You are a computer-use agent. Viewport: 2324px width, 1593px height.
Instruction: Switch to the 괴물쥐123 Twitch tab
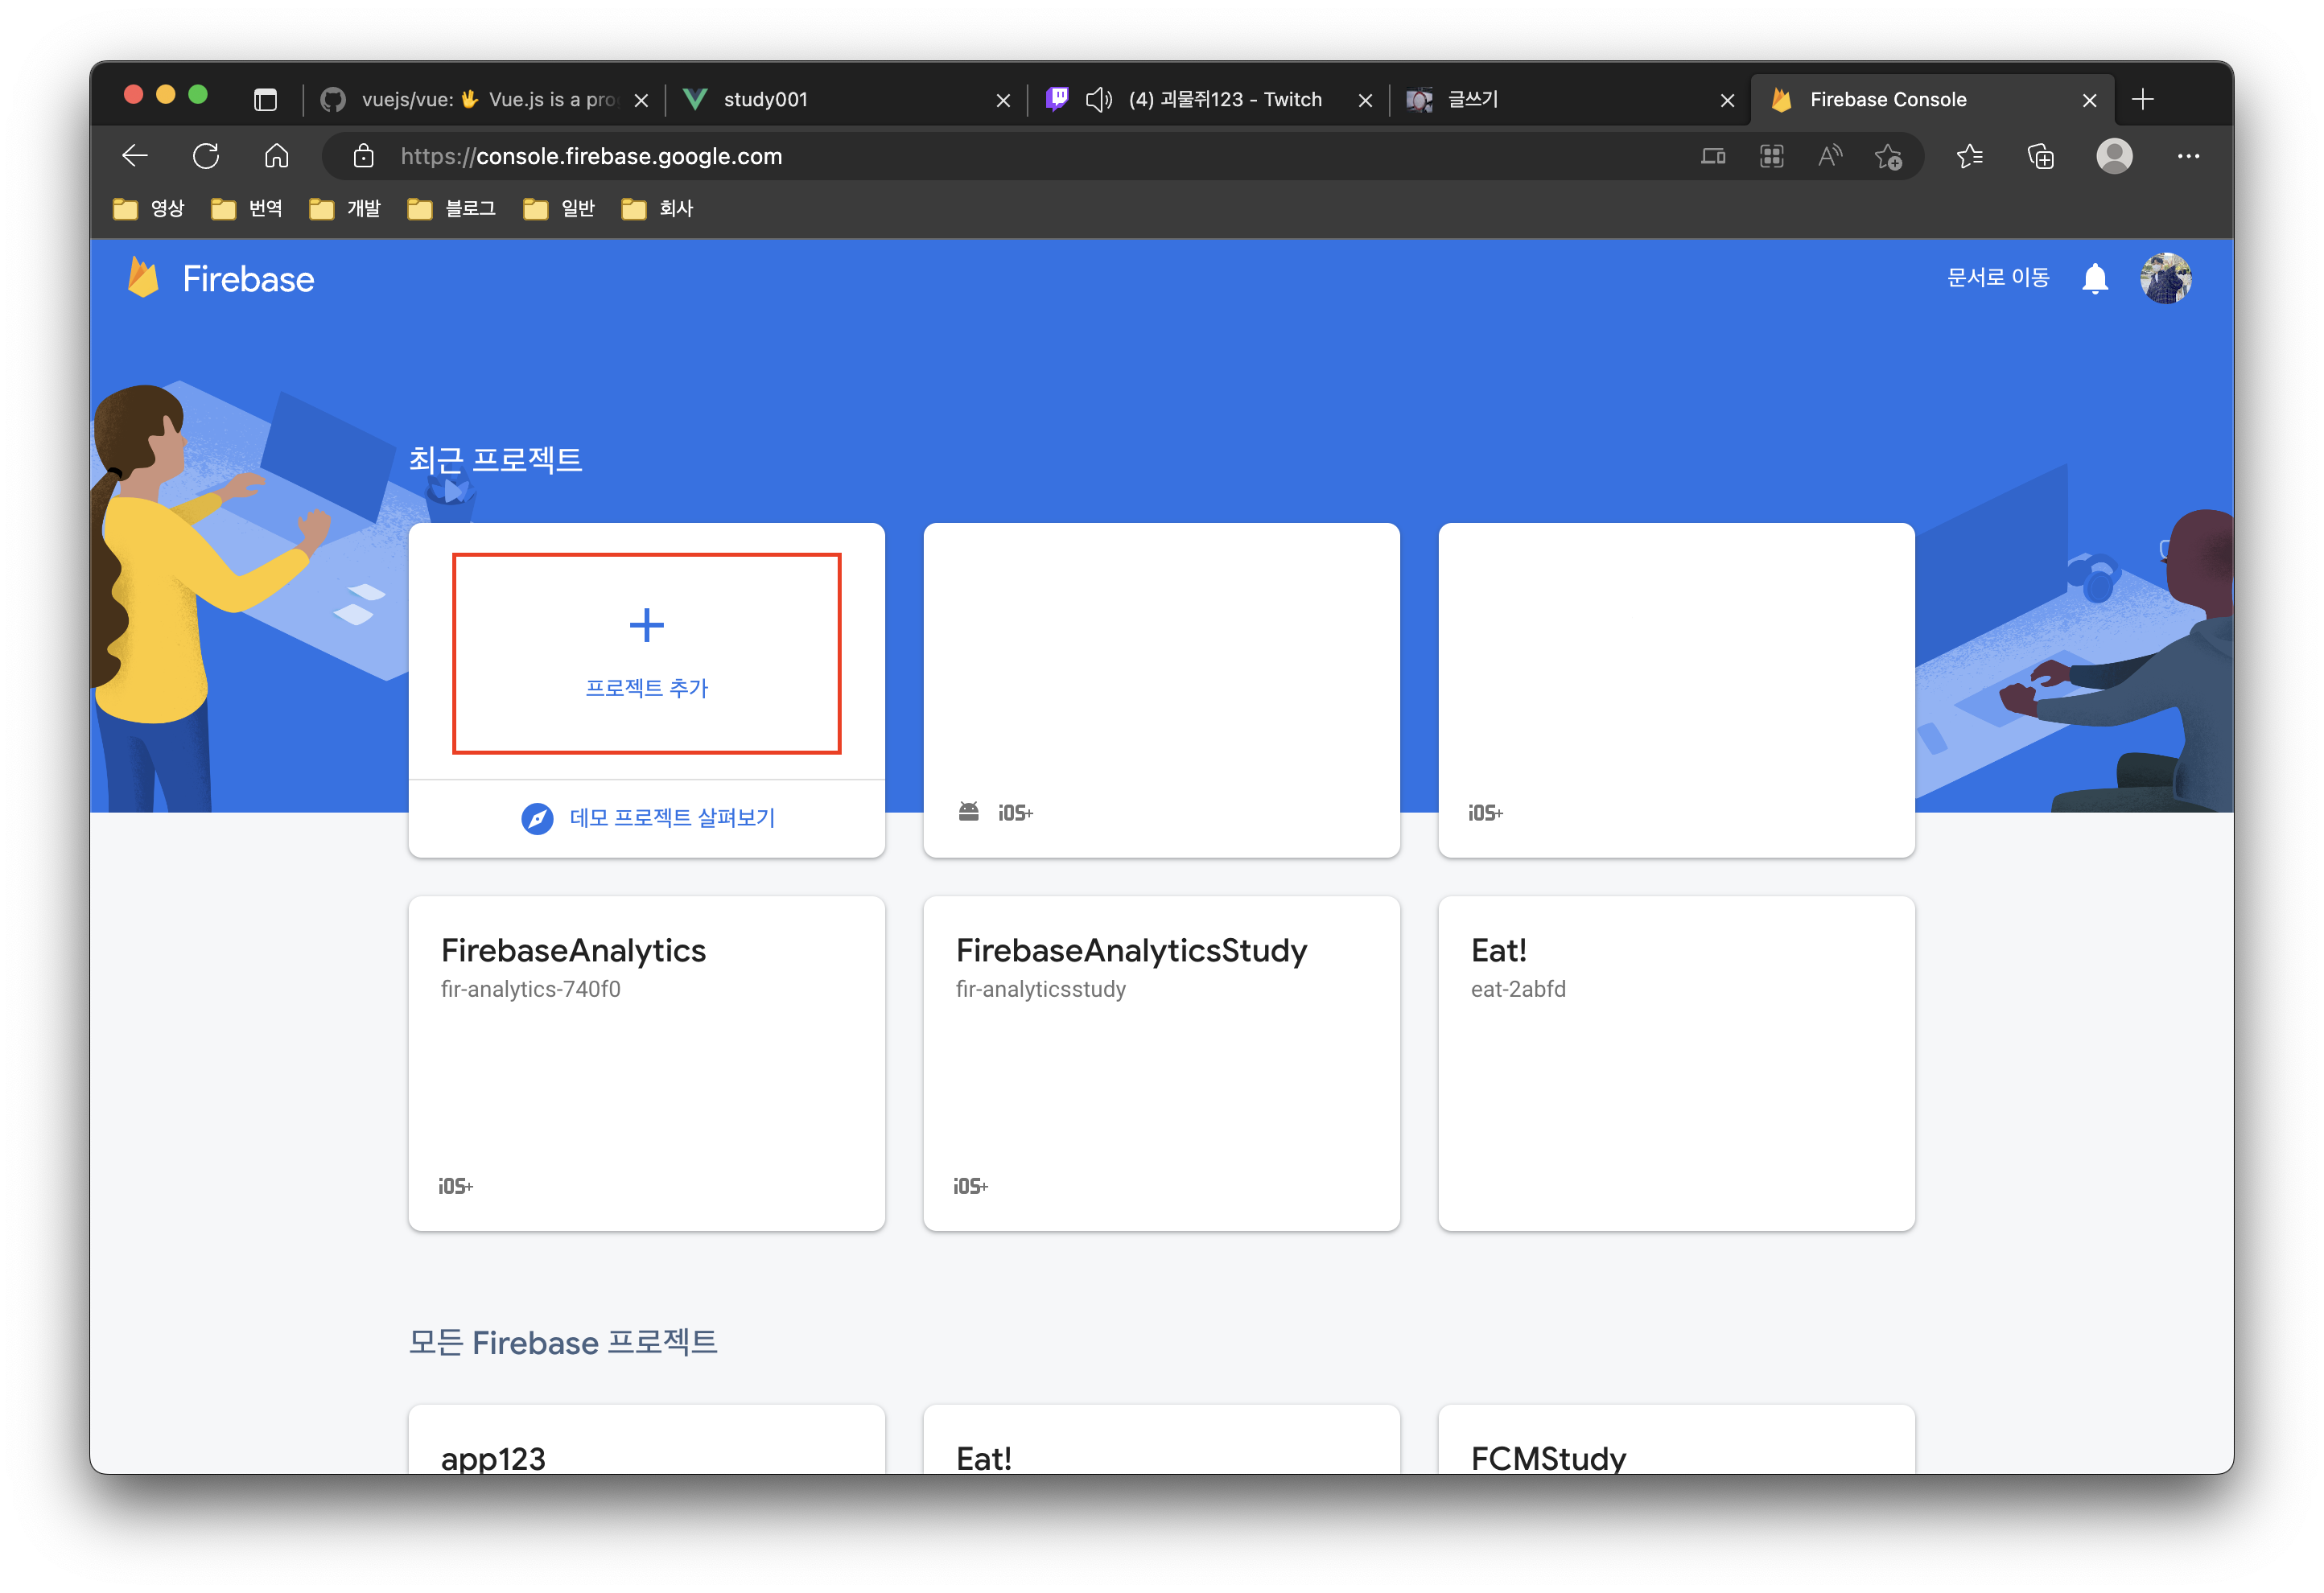tap(1207, 99)
